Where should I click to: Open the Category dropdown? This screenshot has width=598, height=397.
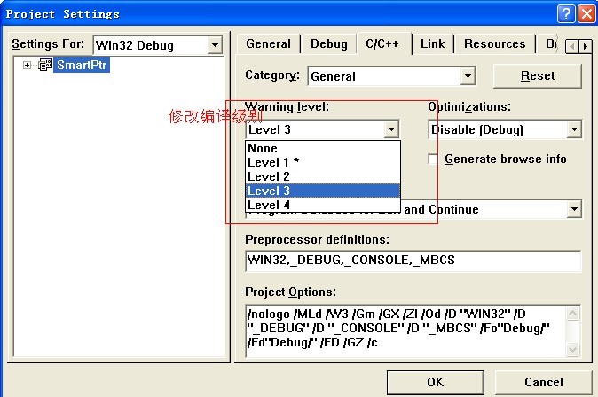coord(468,76)
